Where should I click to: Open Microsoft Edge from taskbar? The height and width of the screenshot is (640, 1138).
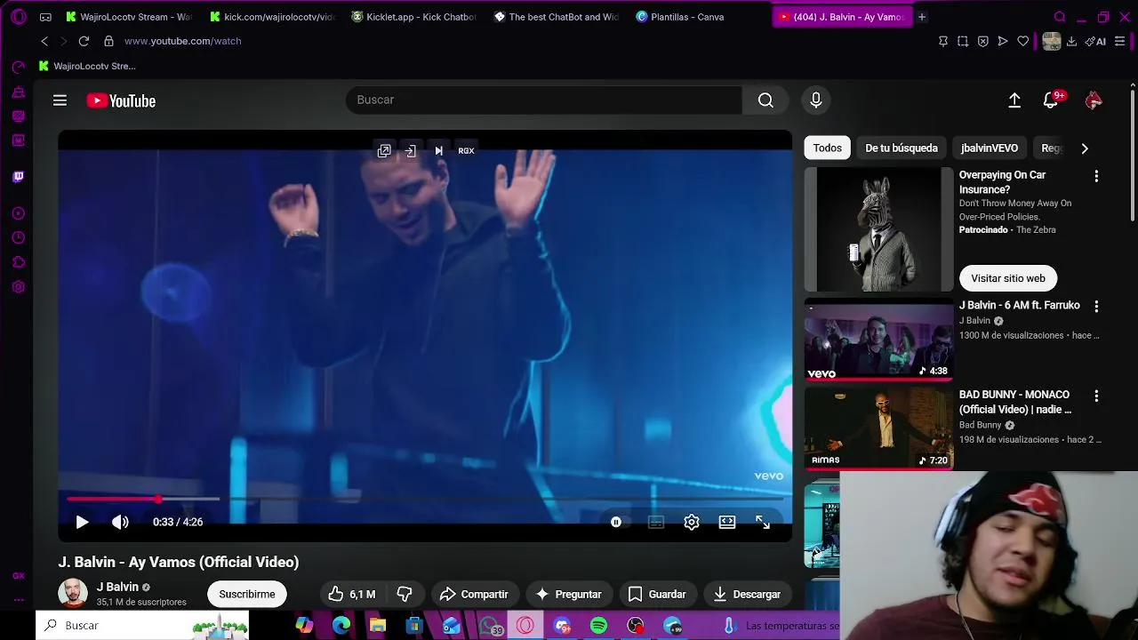[341, 626]
